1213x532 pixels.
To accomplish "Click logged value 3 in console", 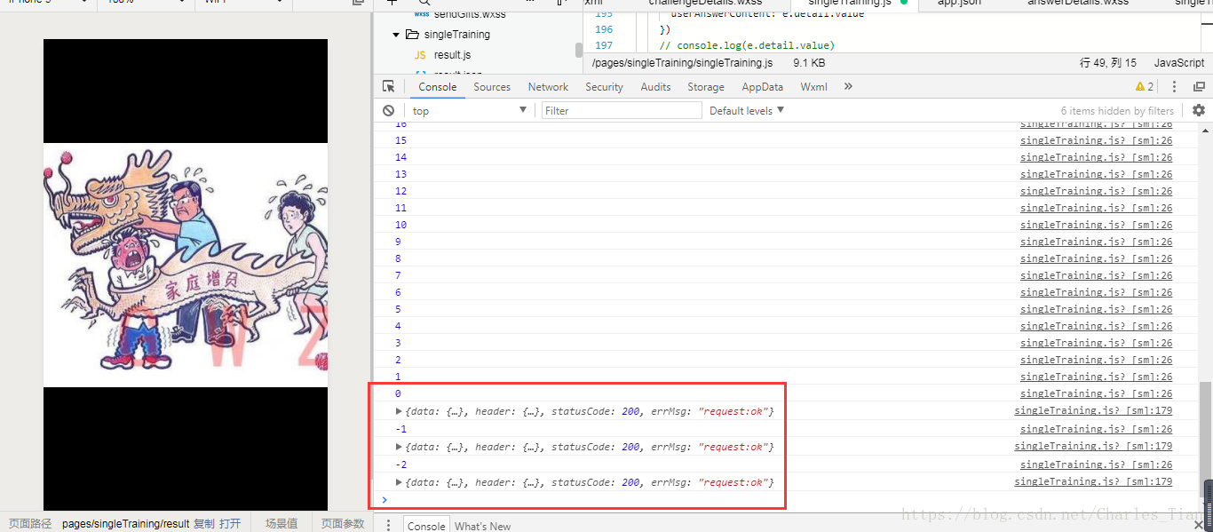I will (398, 343).
